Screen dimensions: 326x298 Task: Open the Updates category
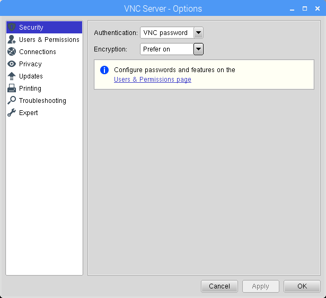click(44, 76)
